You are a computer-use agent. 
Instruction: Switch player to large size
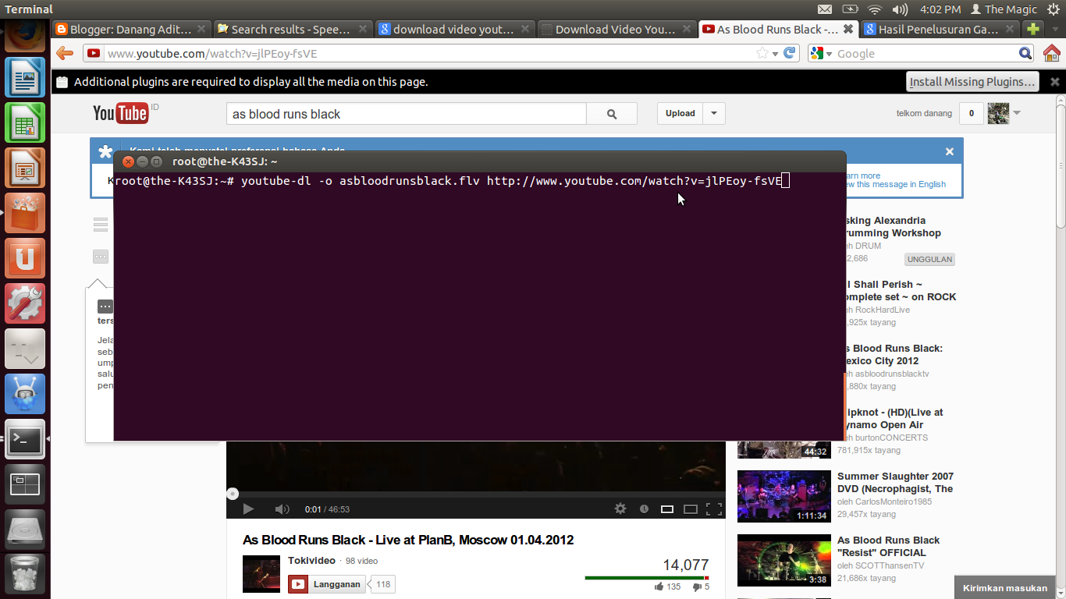coord(691,509)
